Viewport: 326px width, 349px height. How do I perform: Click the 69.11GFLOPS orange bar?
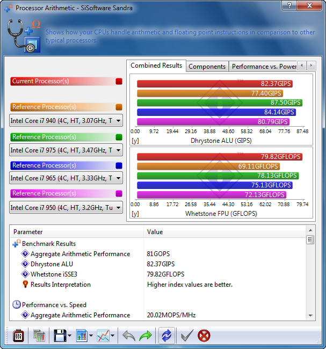[208, 166]
